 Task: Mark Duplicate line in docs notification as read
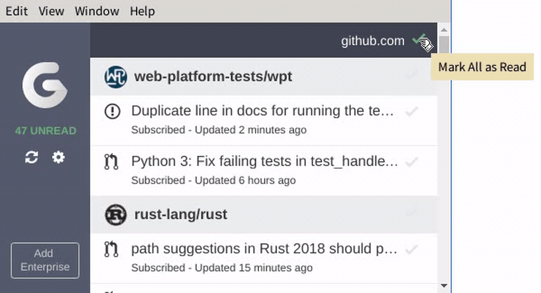click(412, 111)
